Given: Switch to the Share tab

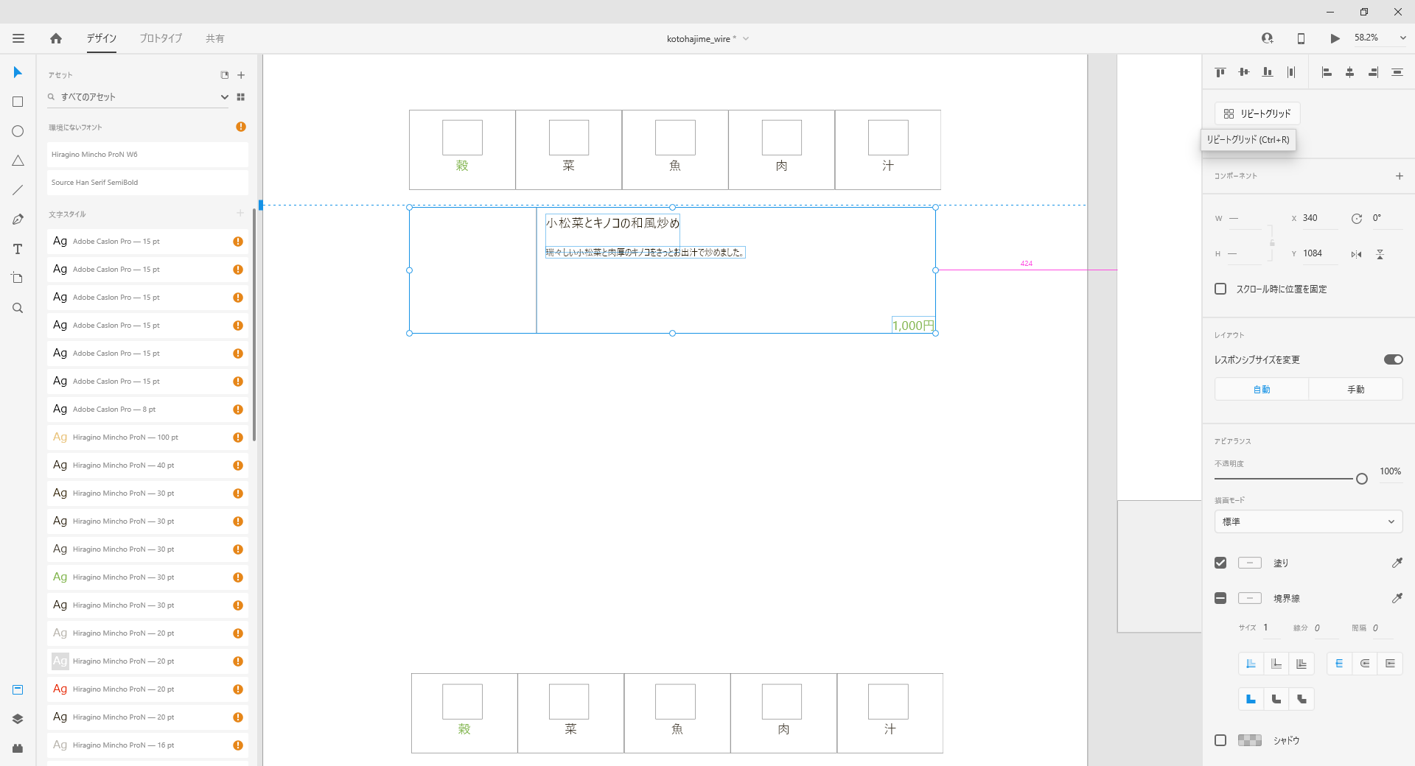Looking at the screenshot, I should click(x=214, y=38).
